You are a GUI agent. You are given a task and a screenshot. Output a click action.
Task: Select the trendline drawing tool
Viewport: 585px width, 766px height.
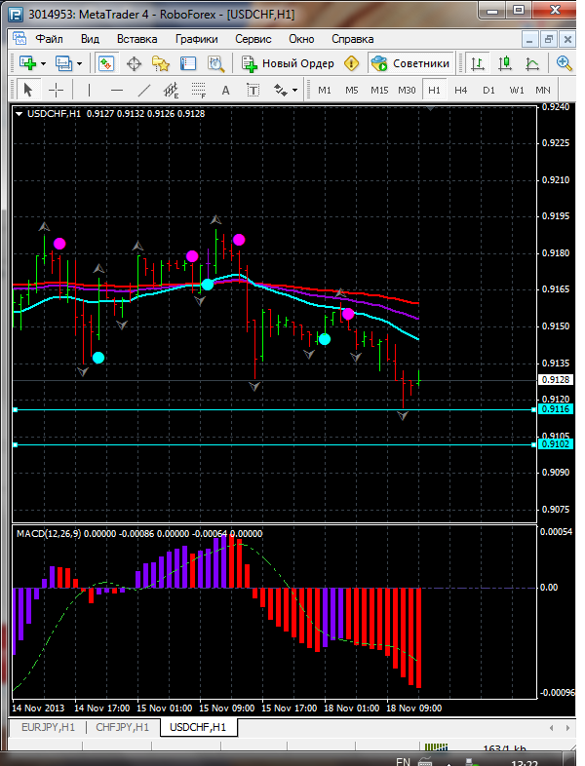coord(144,90)
